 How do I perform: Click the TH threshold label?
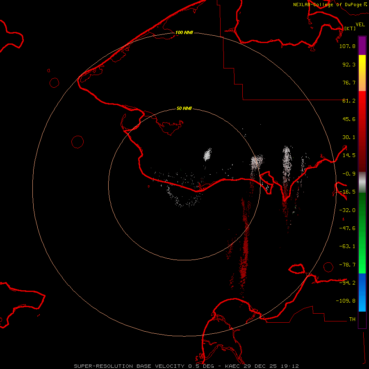pyautogui.click(x=352, y=319)
